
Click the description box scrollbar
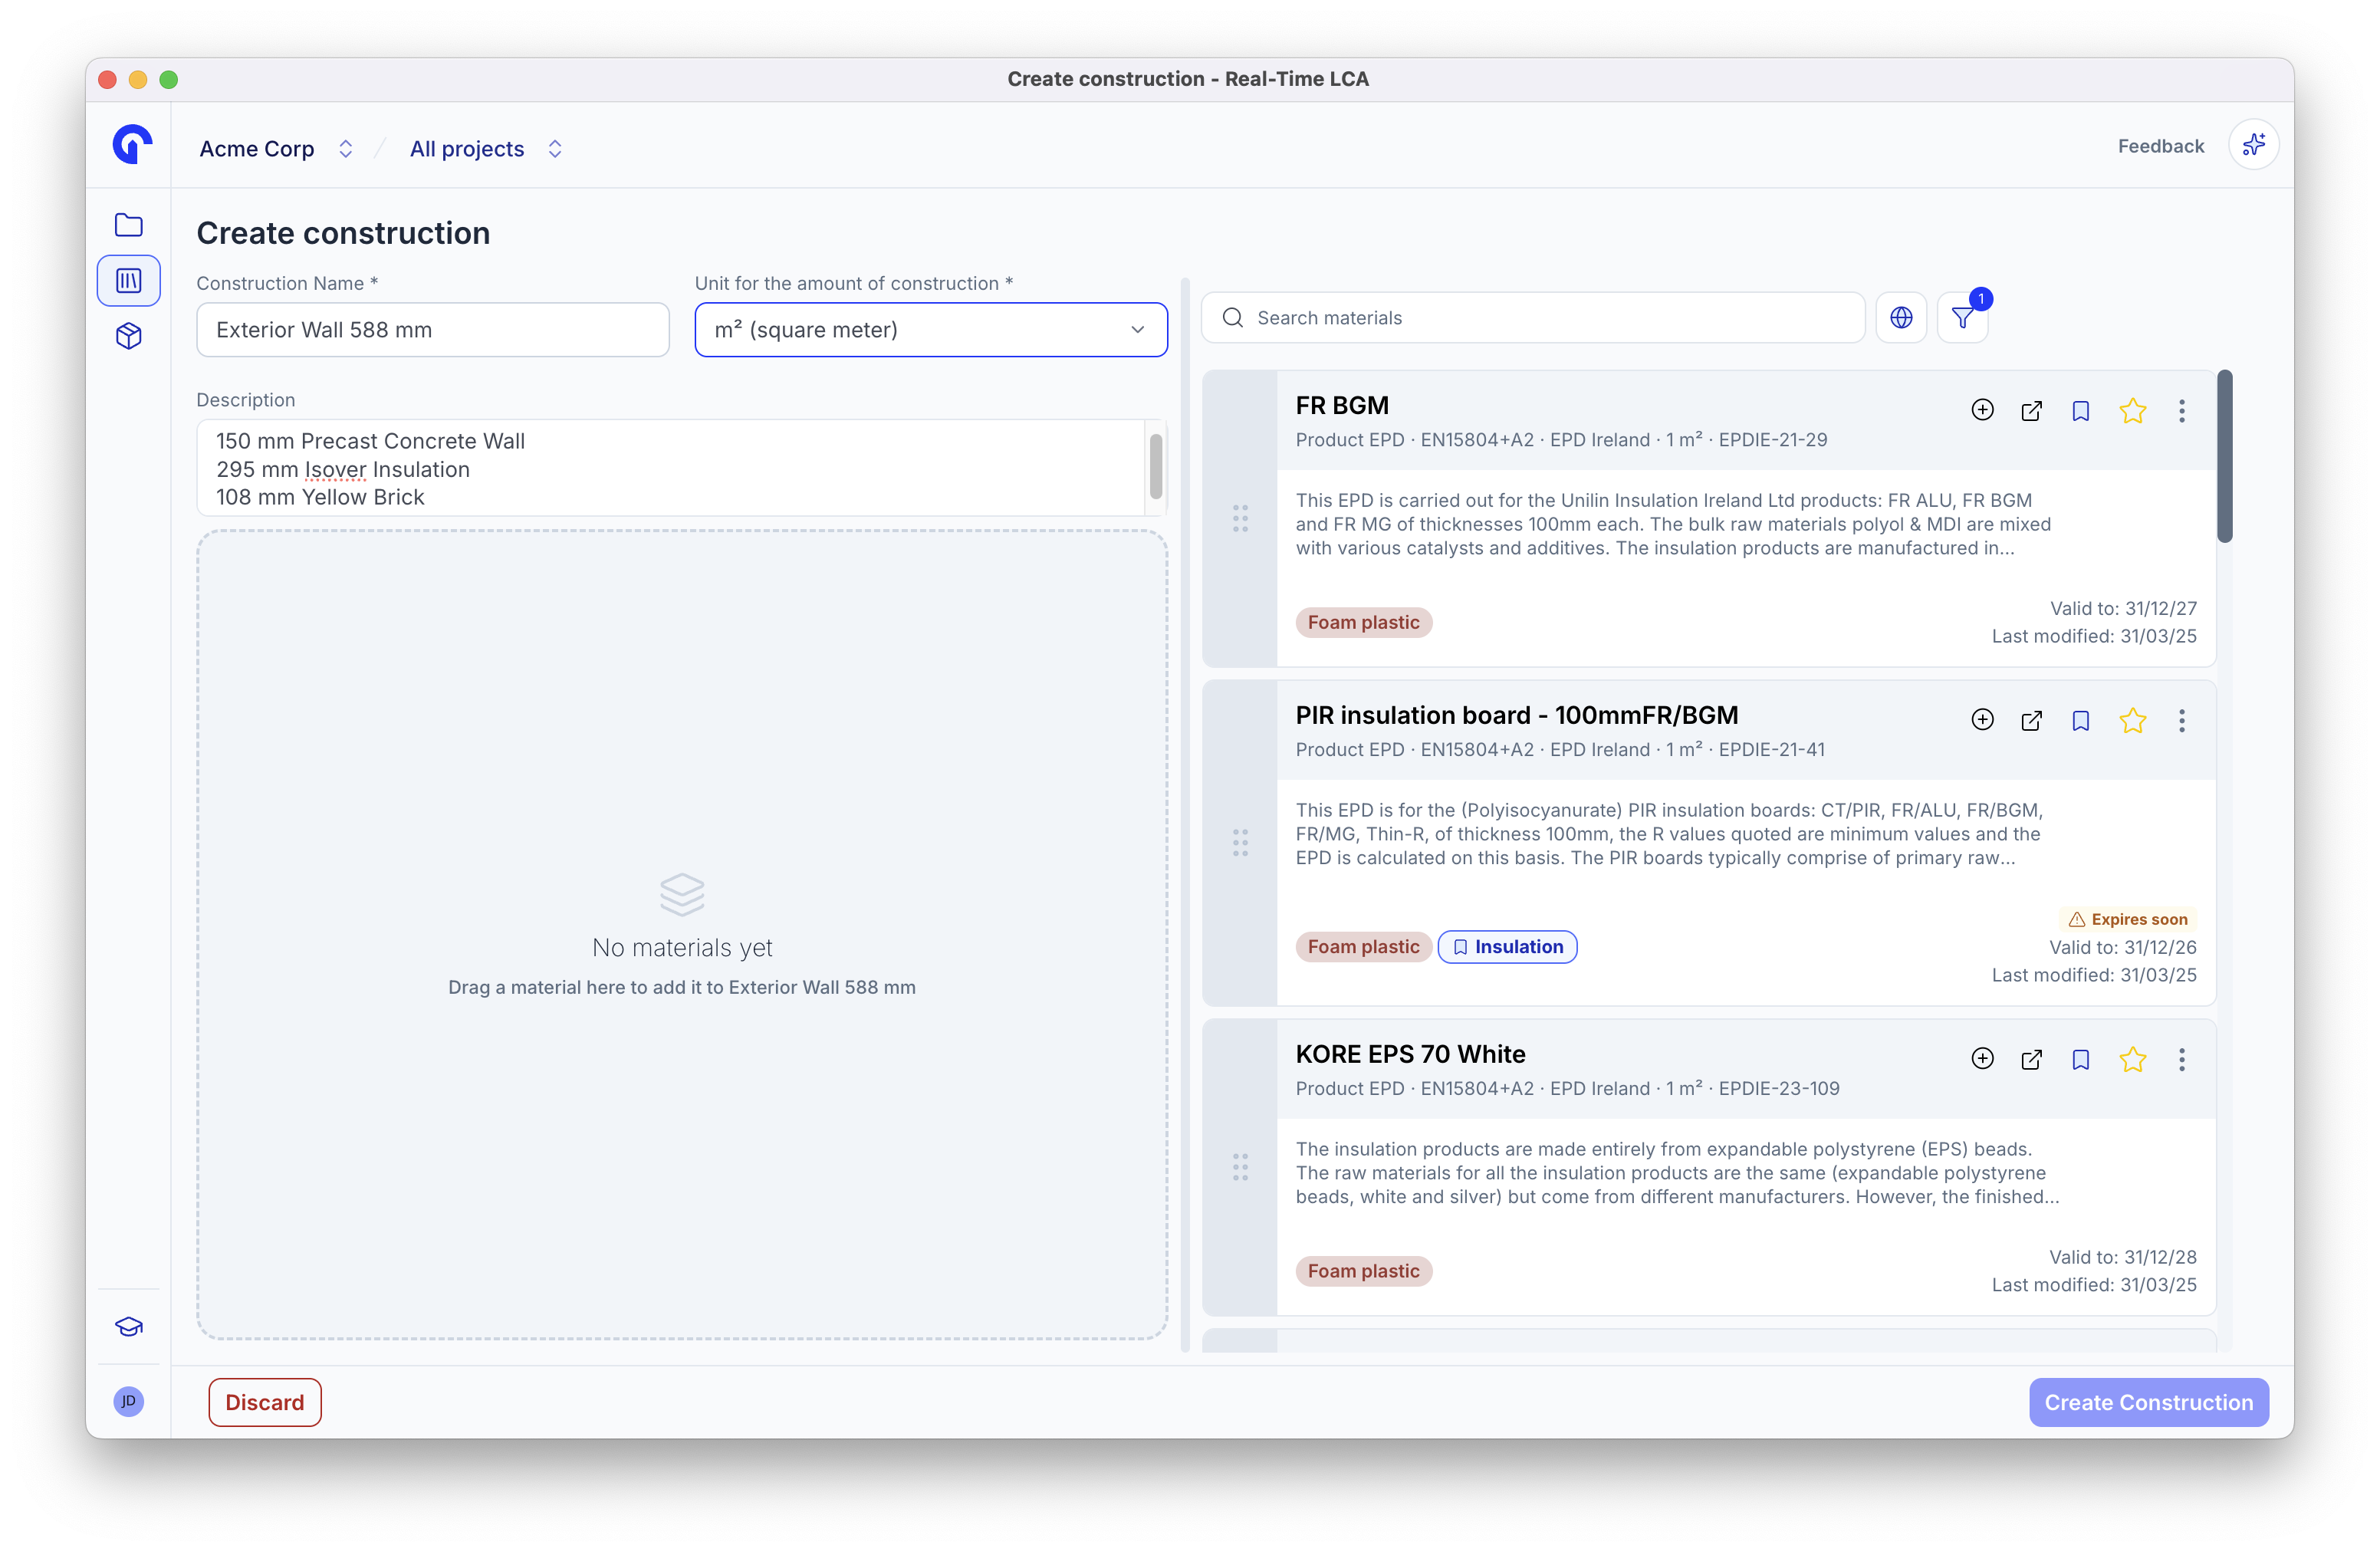click(1155, 466)
